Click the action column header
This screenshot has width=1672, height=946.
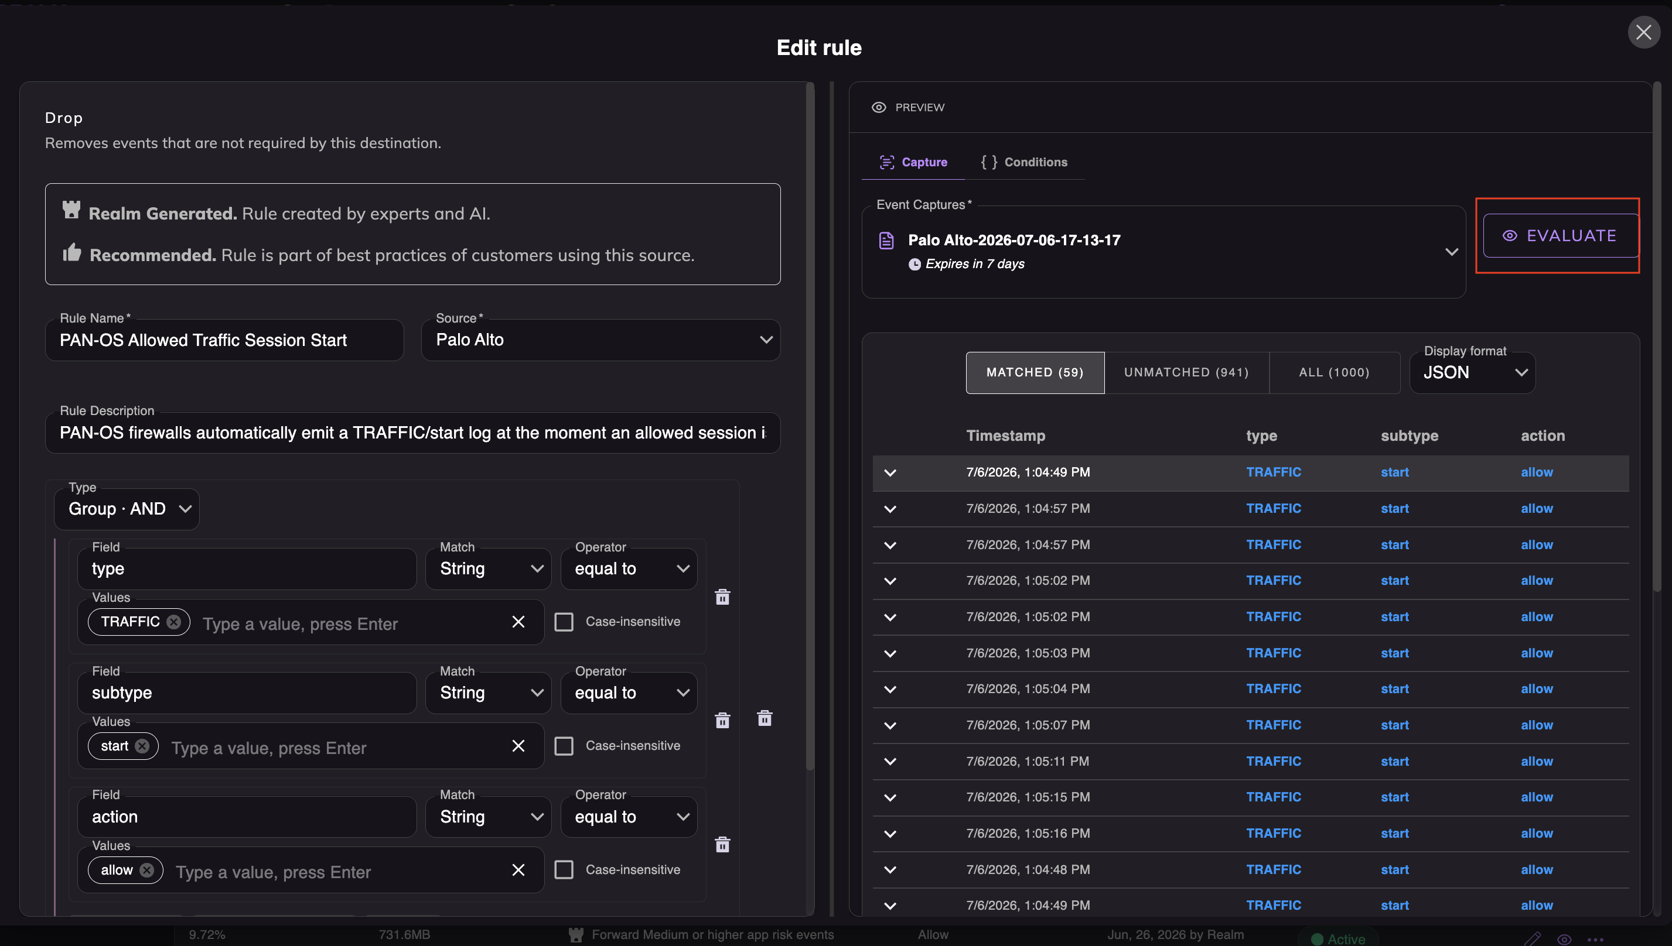click(x=1543, y=436)
